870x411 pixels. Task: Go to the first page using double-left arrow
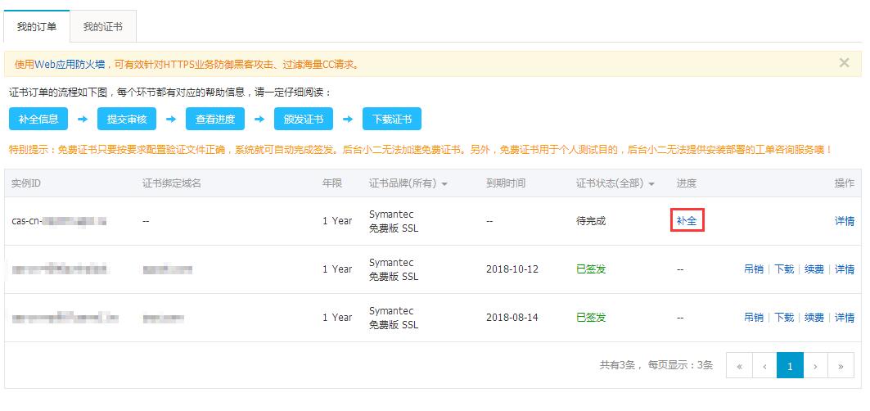[x=739, y=366]
